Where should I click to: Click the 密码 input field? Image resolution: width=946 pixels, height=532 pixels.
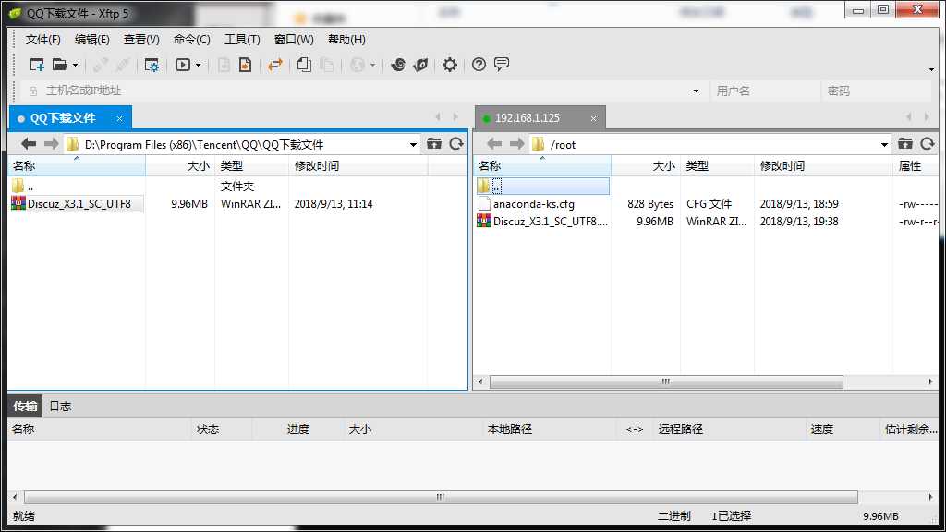coord(876,91)
